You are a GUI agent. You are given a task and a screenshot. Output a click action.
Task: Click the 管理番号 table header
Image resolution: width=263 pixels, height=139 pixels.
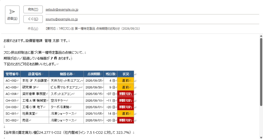pyautogui.click(x=12, y=74)
